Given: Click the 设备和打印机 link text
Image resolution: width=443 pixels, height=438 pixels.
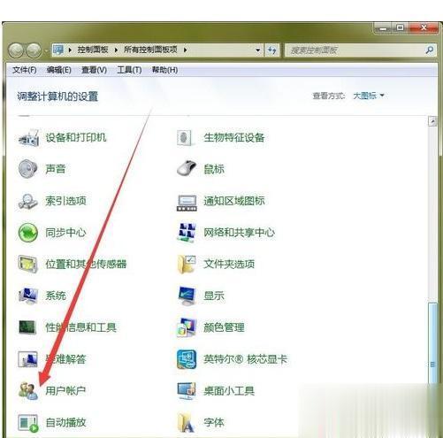Looking at the screenshot, I should point(76,137).
